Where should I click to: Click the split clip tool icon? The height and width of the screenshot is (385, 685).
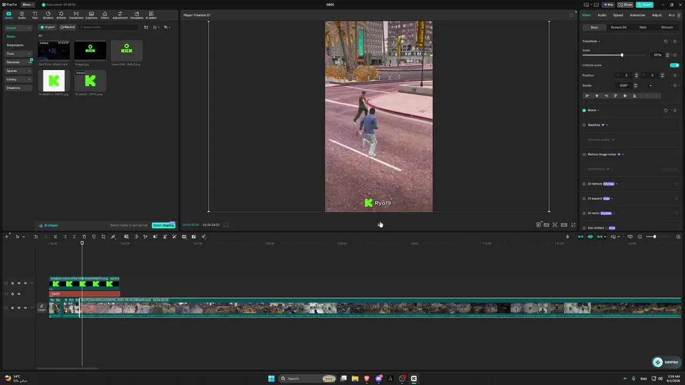coord(55,236)
